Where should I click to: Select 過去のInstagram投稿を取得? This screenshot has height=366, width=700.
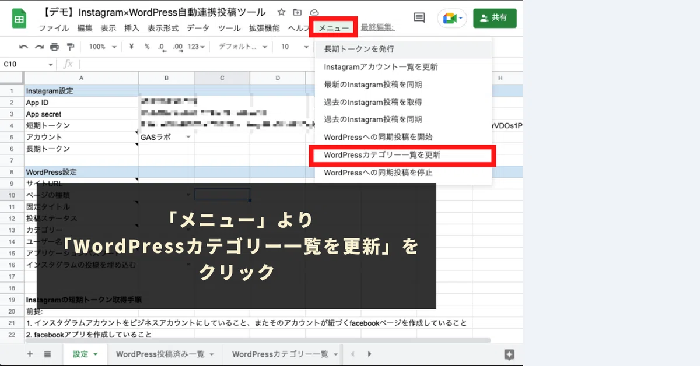pos(404,102)
